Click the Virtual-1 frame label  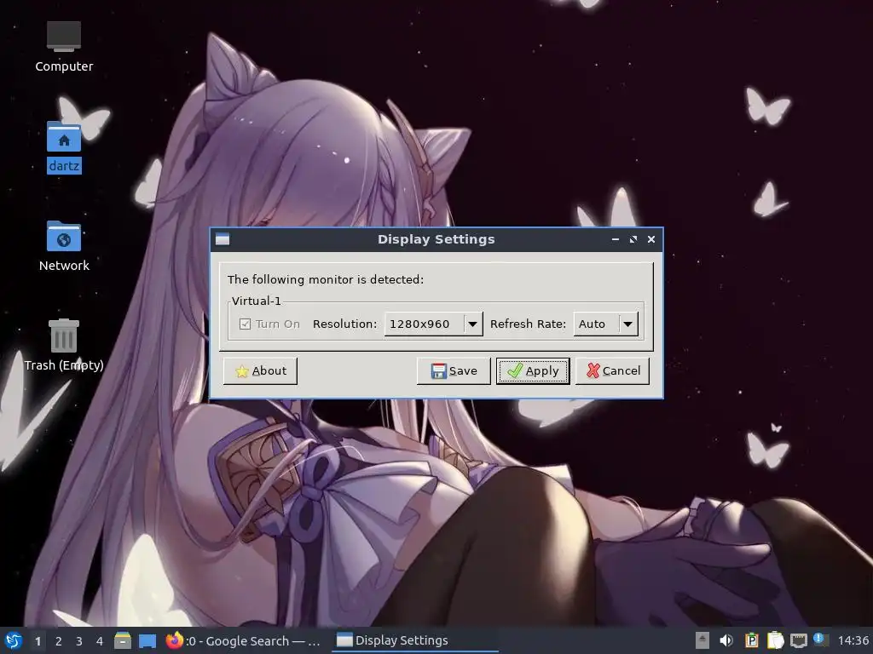(256, 301)
